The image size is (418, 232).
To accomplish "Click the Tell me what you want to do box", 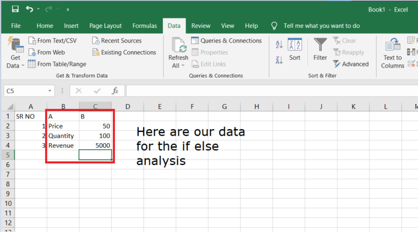I will tap(322, 26).
